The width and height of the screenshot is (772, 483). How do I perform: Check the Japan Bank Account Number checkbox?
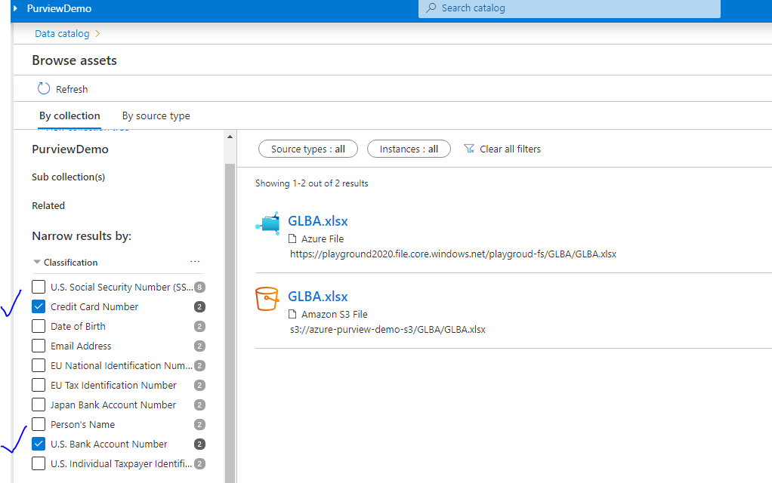(39, 405)
